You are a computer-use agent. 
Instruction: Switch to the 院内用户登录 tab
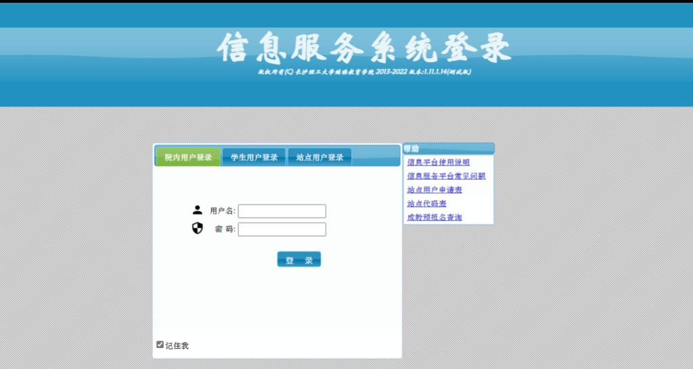188,157
